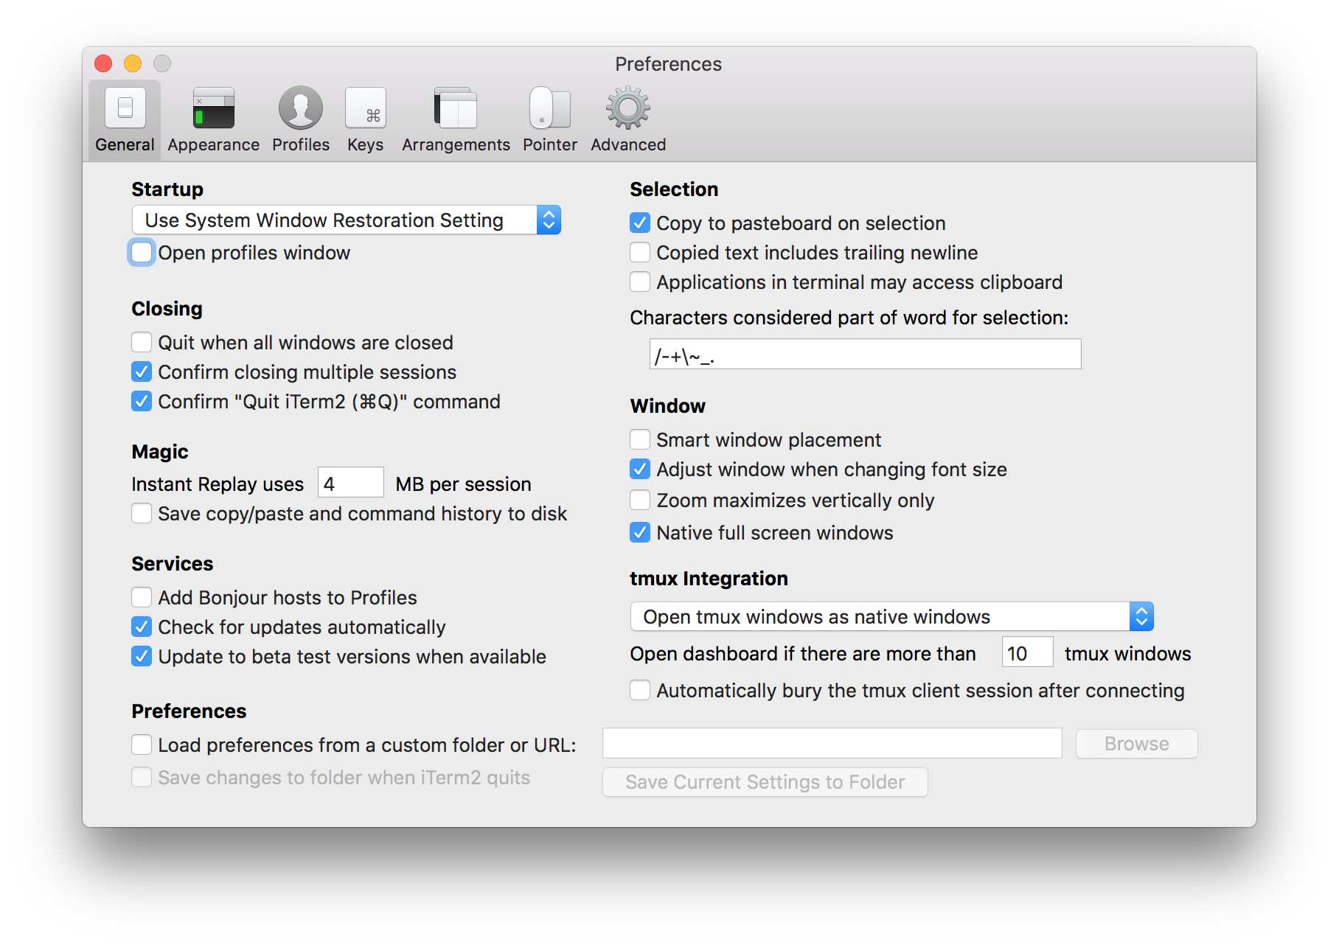Viewport: 1339px width, 945px height.
Task: Click the Instant Replay MB field
Action: click(351, 484)
